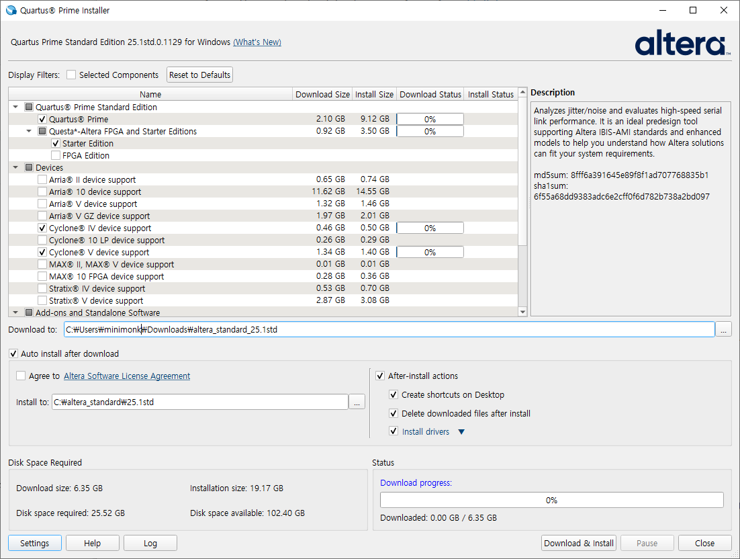The image size is (740, 559).
Task: Click the Questa-Altera download progress bar
Action: tap(430, 131)
